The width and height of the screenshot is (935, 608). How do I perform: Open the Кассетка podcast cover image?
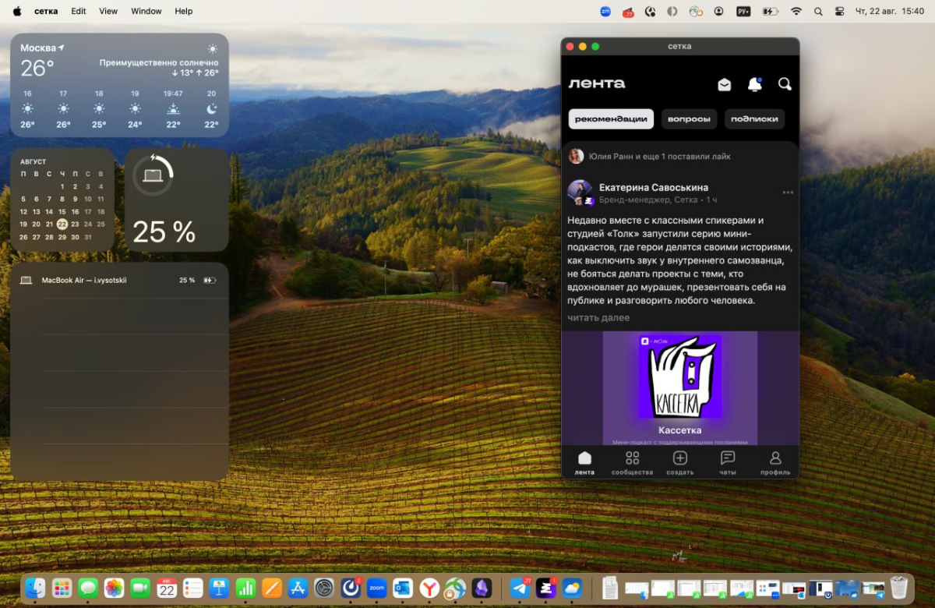(x=679, y=376)
